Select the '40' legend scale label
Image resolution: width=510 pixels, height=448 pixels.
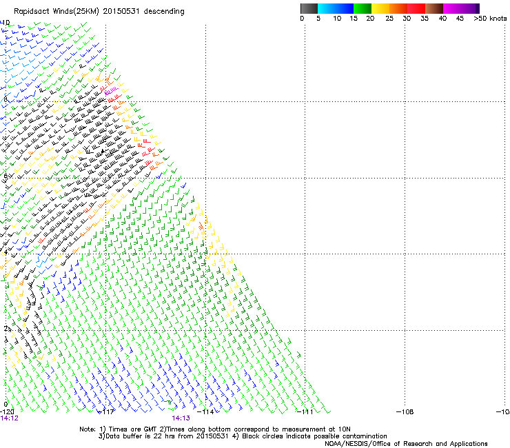(x=442, y=18)
